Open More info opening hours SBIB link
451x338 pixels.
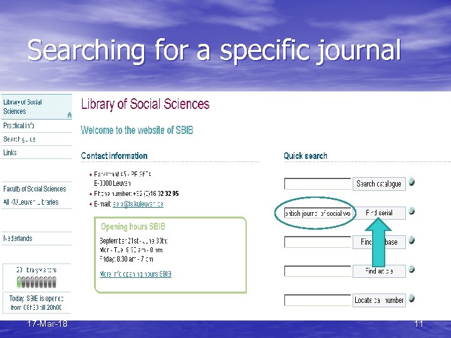[135, 274]
